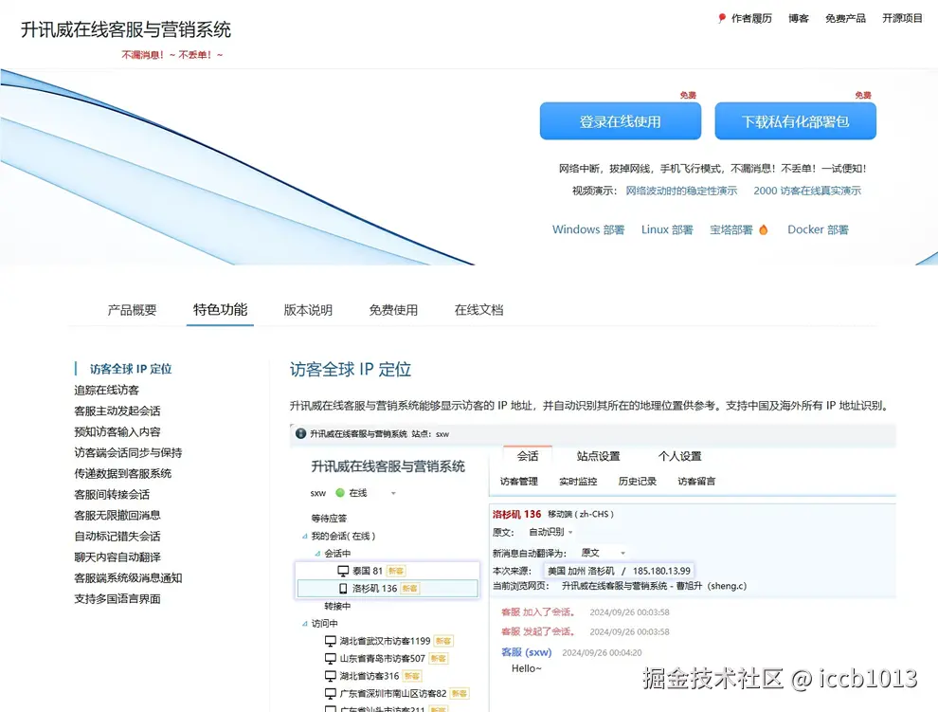The image size is (938, 712).
Task: Click 新客 badge beside 湖北省访客316
Action: pos(411,676)
